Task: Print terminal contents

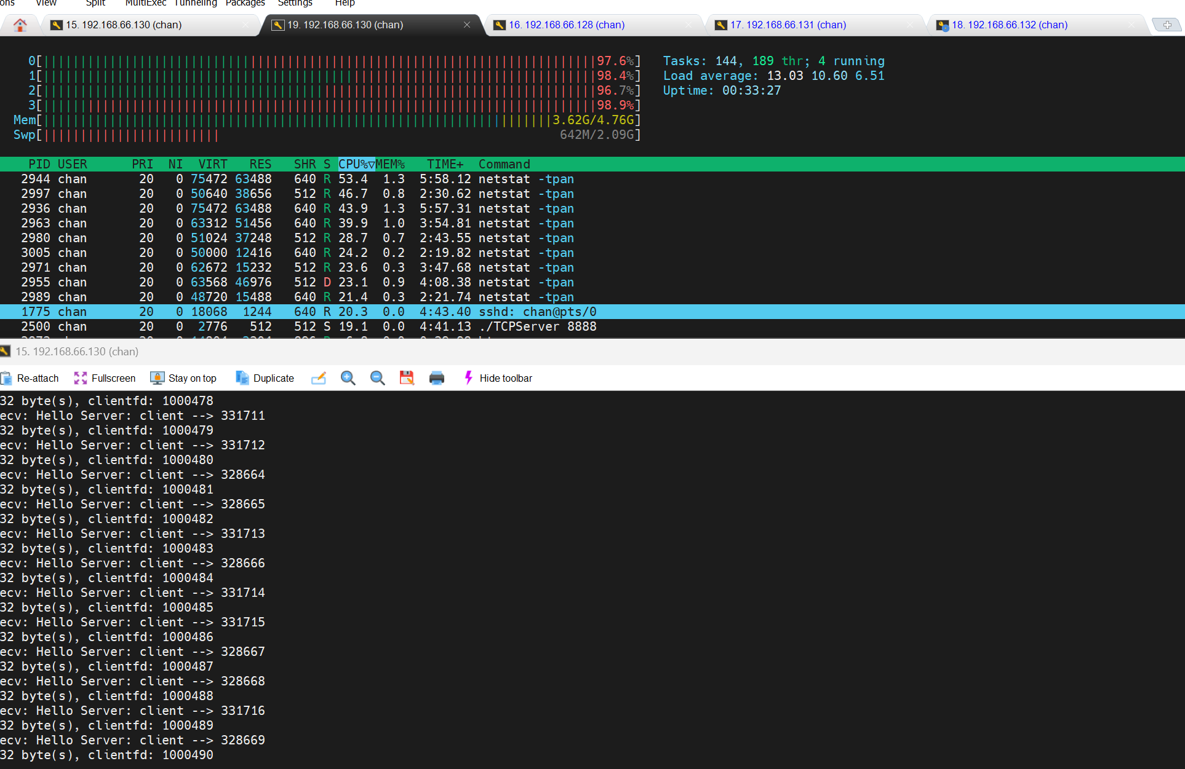Action: click(x=437, y=378)
